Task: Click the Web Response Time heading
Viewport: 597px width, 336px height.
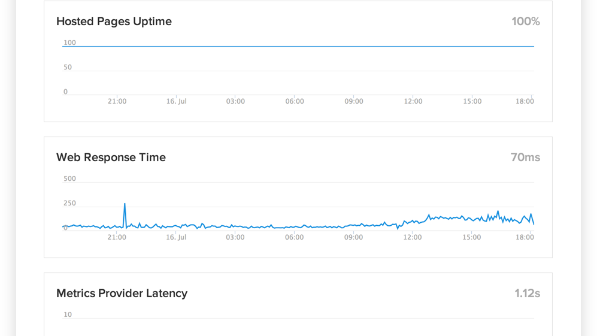Action: tap(111, 158)
